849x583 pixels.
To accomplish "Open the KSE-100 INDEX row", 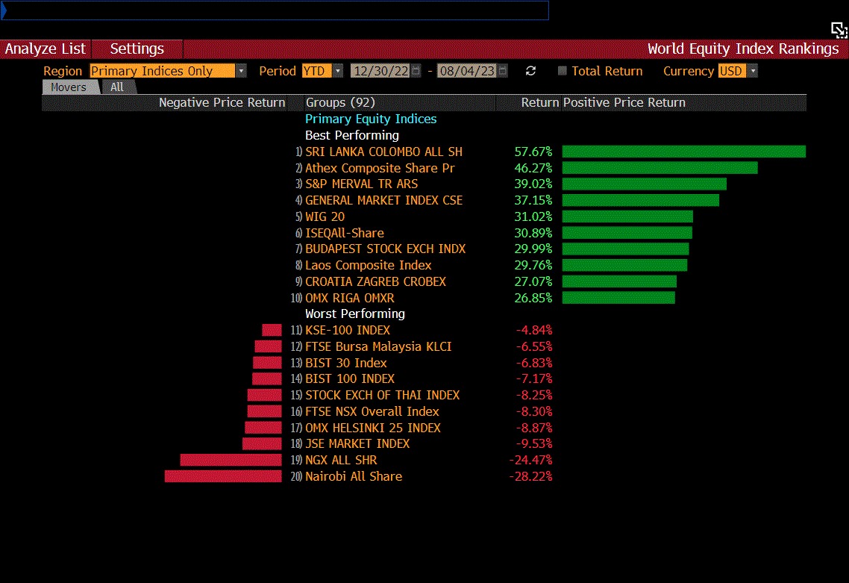I will (348, 331).
